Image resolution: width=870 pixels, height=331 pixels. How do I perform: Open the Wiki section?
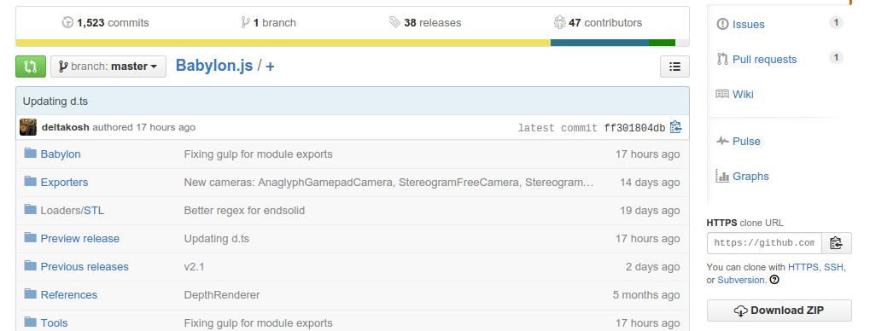(743, 94)
